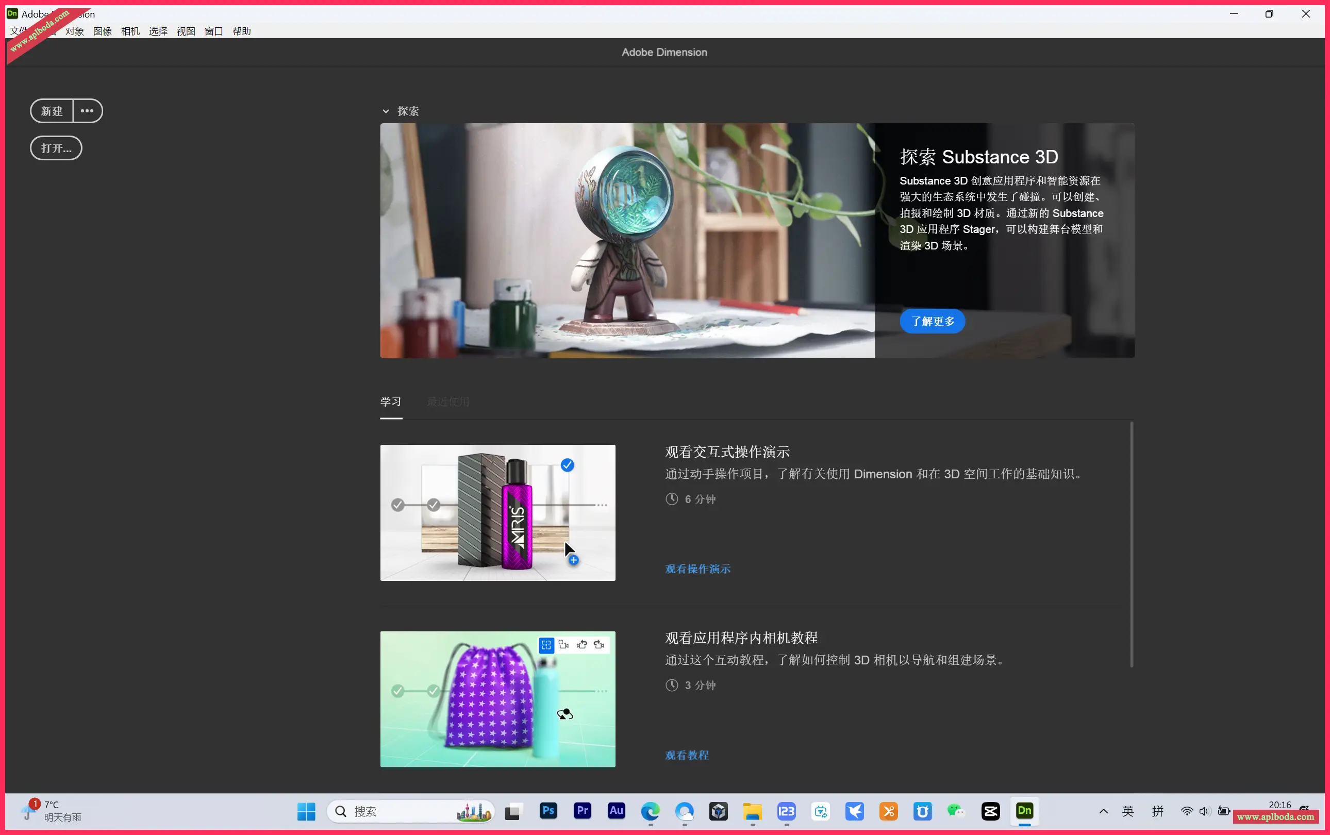Launch Photoshop from the taskbar
Image resolution: width=1330 pixels, height=835 pixels.
coord(547,811)
